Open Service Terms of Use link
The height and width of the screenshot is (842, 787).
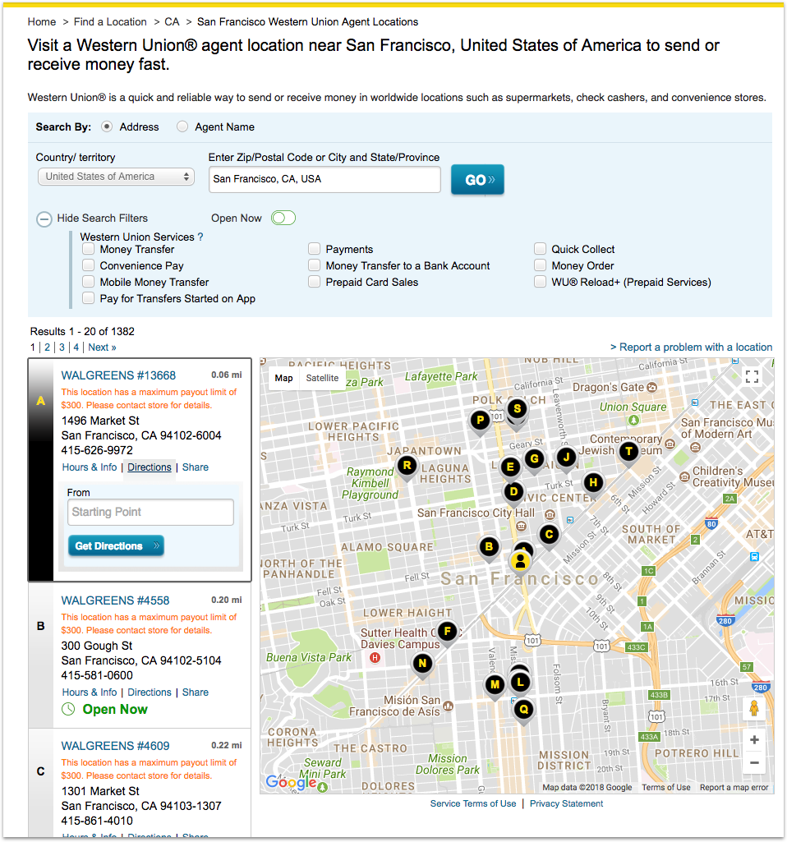click(473, 803)
